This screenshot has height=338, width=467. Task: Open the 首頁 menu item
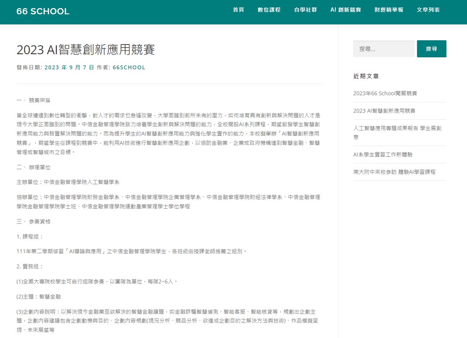[238, 10]
